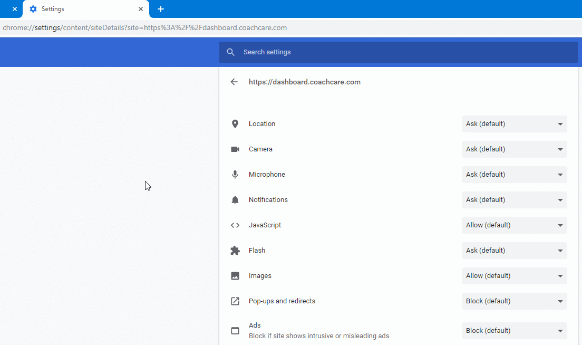Open a new tab with plus button

[x=161, y=9]
